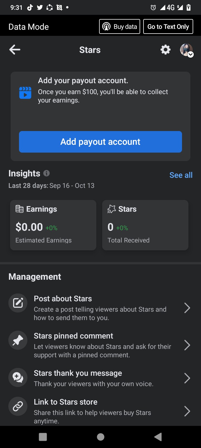Tap the Link to Stars store chain icon
The image size is (201, 448).
pos(18,406)
